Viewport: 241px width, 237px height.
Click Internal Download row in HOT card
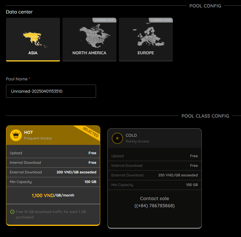[x=53, y=163]
